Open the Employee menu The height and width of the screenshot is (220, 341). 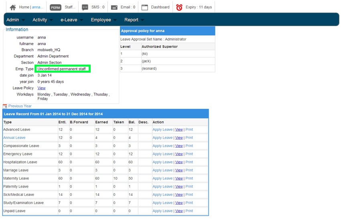click(101, 20)
